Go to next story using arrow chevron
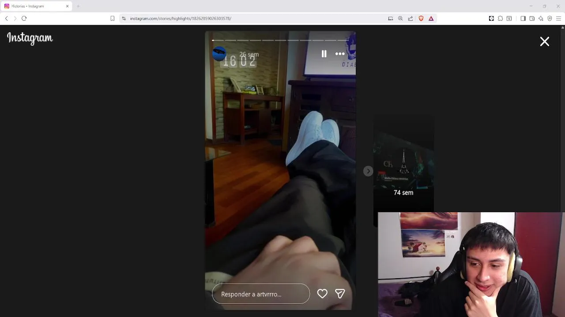This screenshot has width=565, height=317. [x=368, y=171]
